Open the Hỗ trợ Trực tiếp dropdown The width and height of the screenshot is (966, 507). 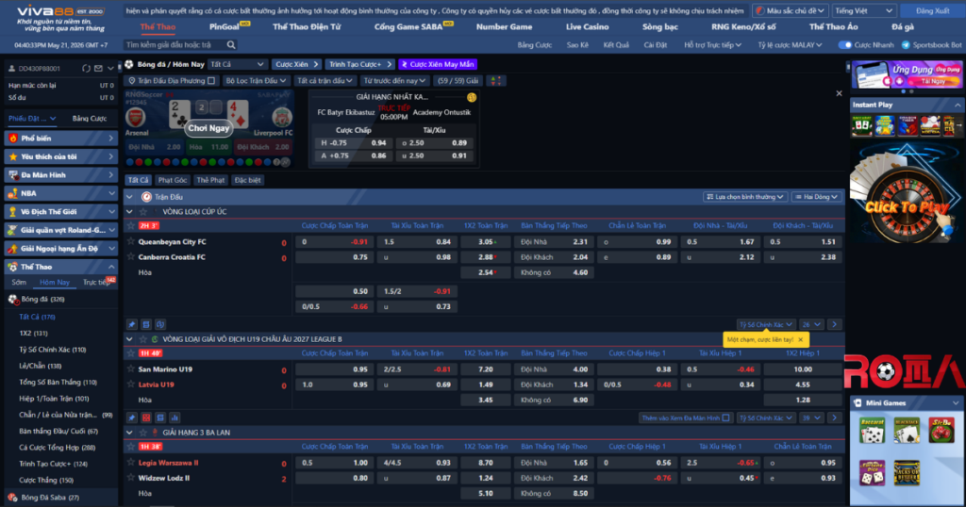tap(713, 45)
